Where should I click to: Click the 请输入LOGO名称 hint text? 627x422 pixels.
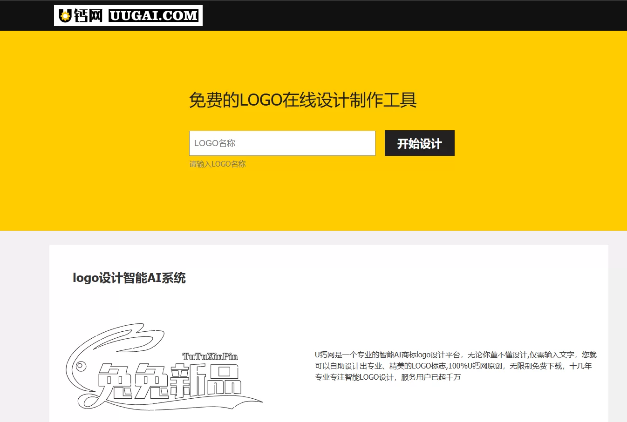click(x=218, y=164)
